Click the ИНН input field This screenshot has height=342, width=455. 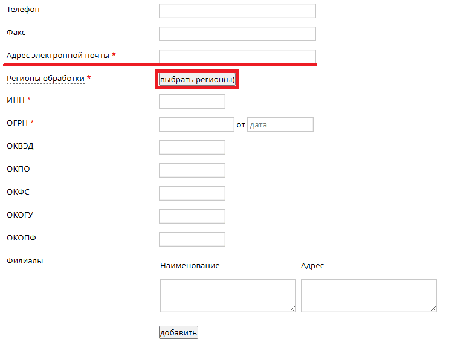(192, 102)
